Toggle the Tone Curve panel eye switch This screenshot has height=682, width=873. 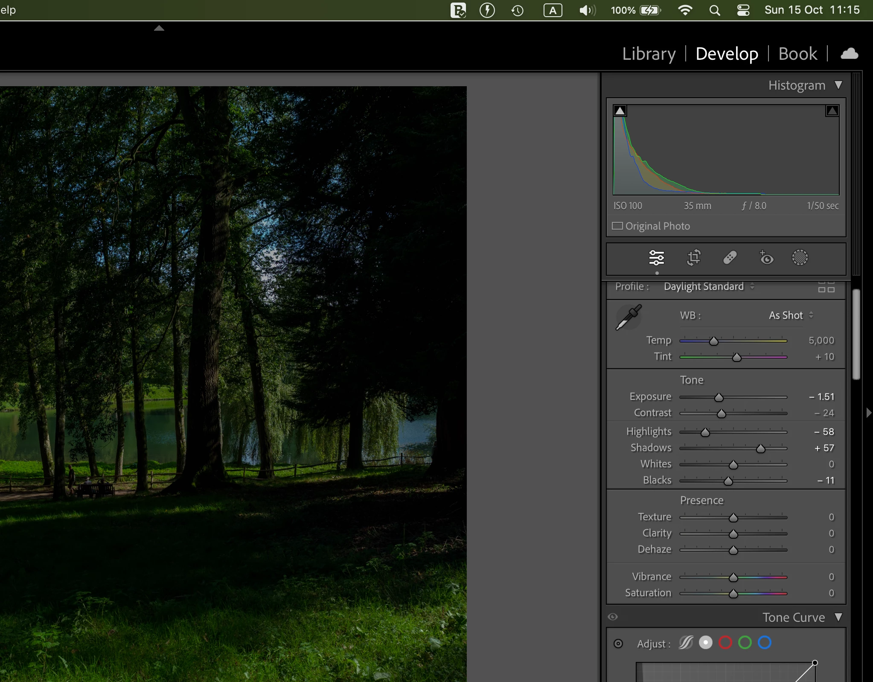(x=613, y=617)
